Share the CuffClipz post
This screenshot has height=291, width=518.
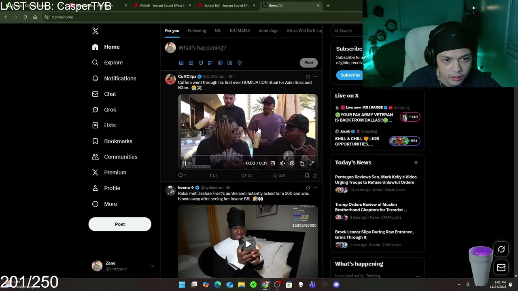315,175
